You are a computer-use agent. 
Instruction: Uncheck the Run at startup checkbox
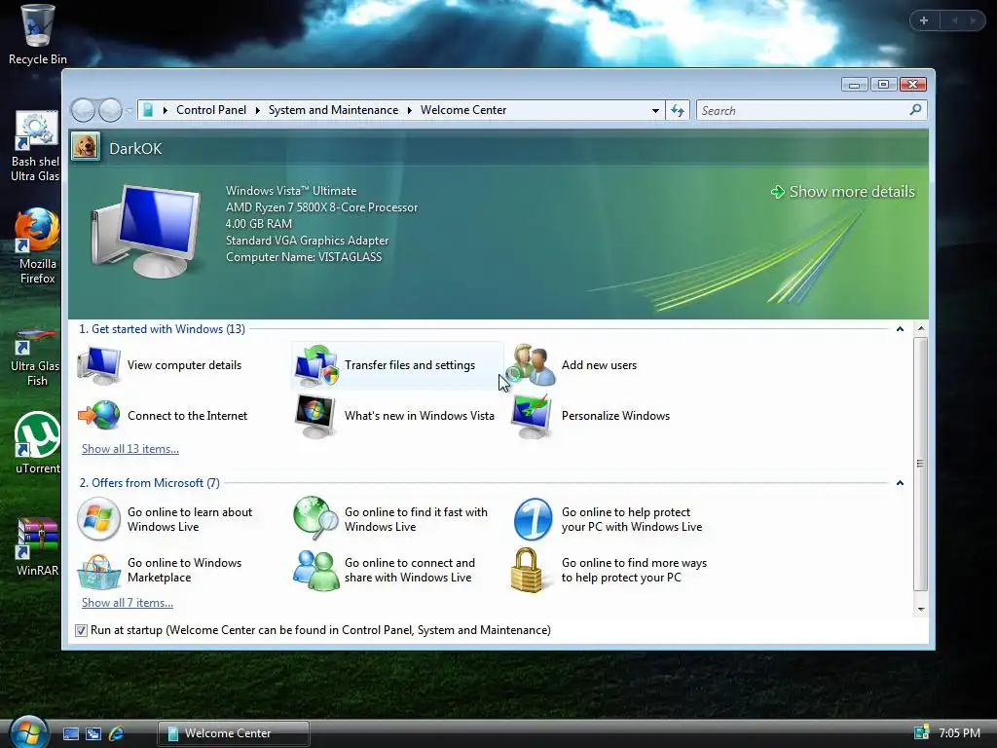[x=81, y=630]
